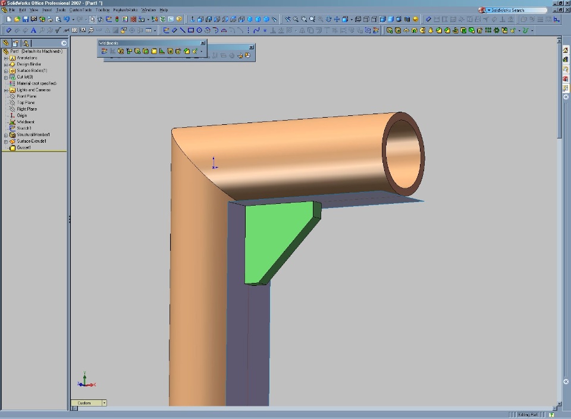Switch to the PropertyManager tab

[15, 43]
